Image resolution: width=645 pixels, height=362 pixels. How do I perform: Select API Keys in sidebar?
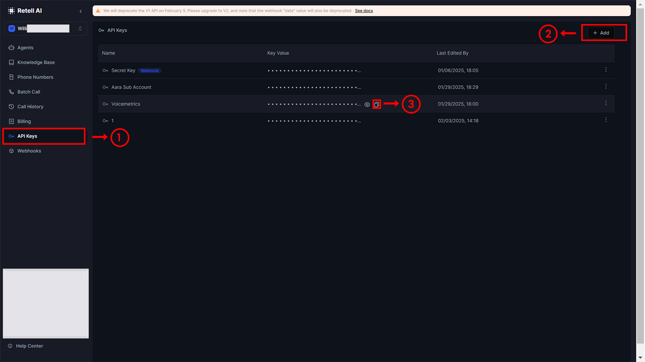click(x=44, y=136)
